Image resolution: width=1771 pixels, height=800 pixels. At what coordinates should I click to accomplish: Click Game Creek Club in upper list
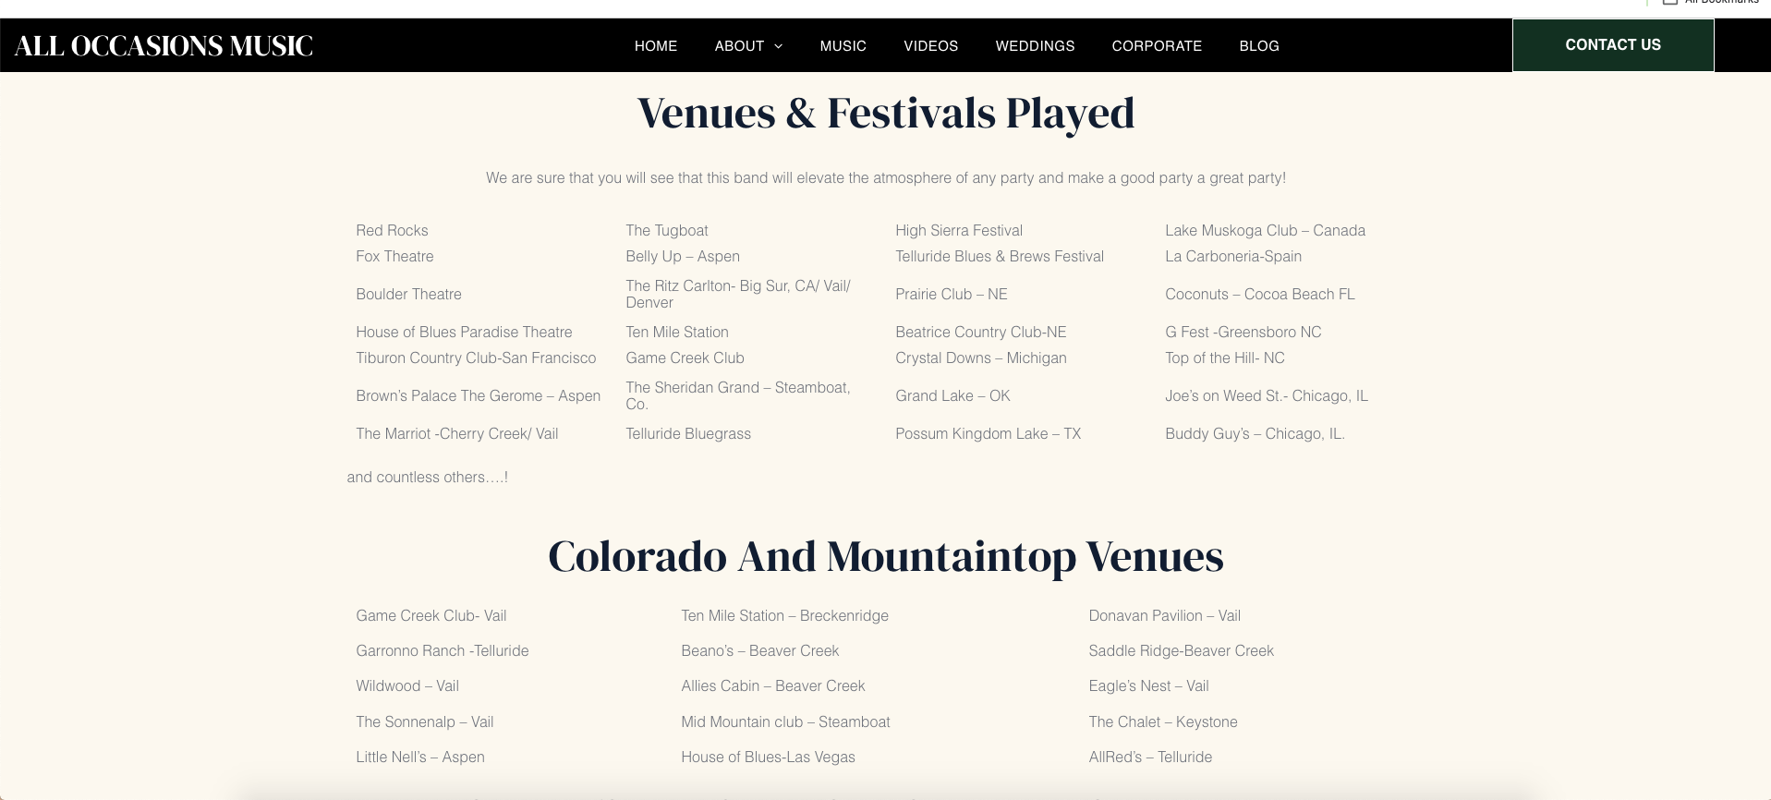[x=685, y=358]
